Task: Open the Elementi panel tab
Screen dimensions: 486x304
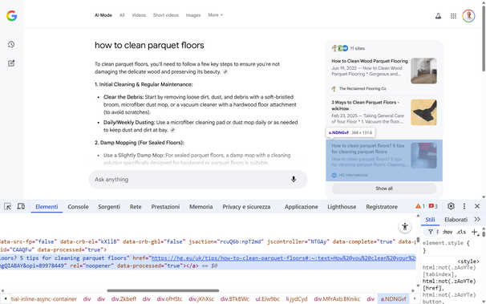Action: tap(47, 207)
